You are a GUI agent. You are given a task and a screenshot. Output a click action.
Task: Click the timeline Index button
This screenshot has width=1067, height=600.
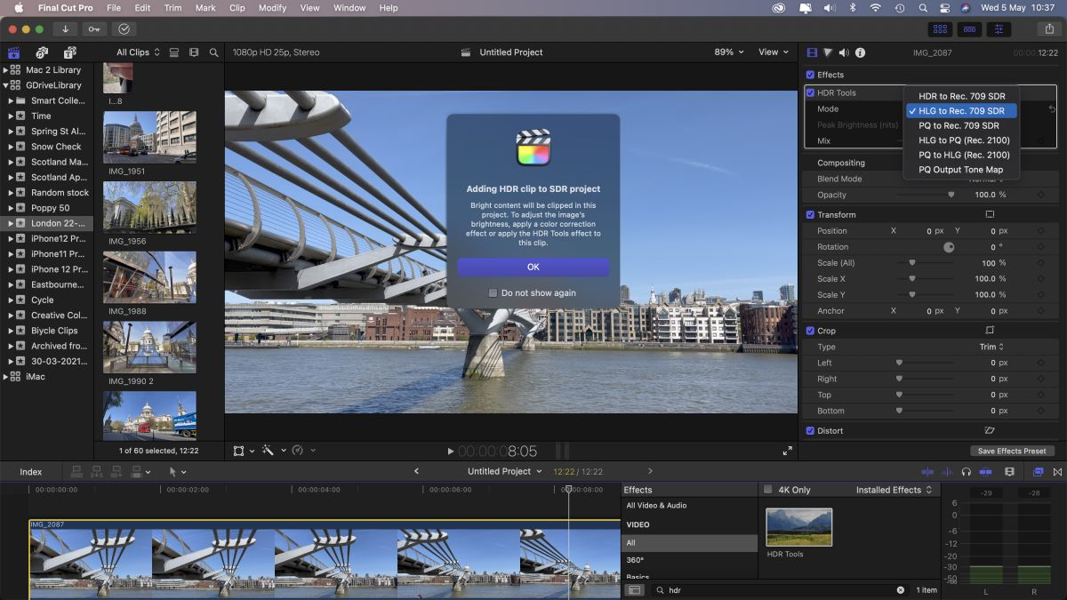[x=31, y=472]
